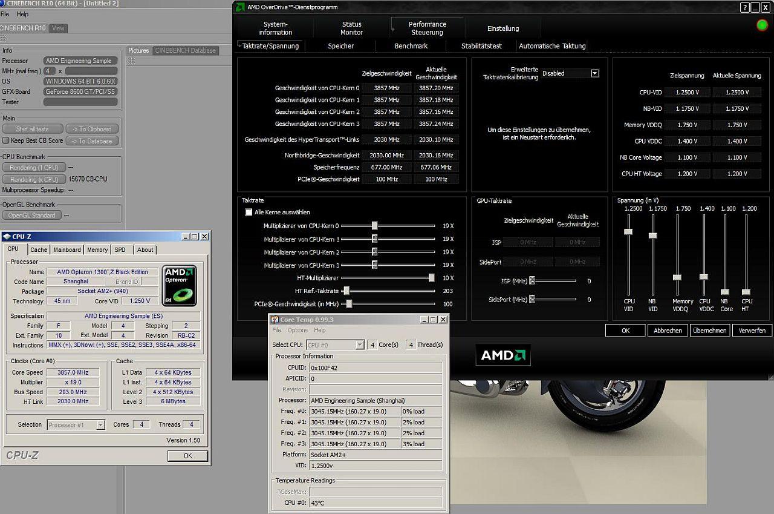774x514 pixels.
Task: Click the Speicherfrequenz target 677.00 MHz field
Action: tap(386, 168)
